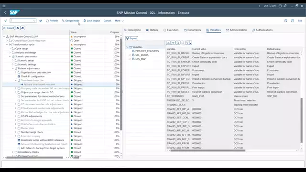The height and width of the screenshot is (172, 306).
Task: Switch to the Authorizations tab
Action: tap(262, 30)
